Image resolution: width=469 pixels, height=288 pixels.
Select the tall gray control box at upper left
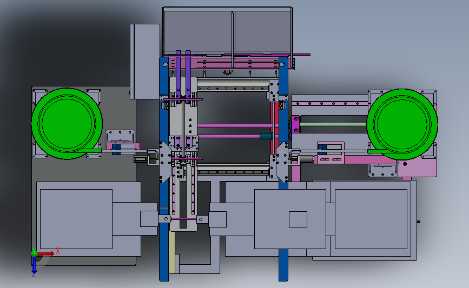point(145,62)
